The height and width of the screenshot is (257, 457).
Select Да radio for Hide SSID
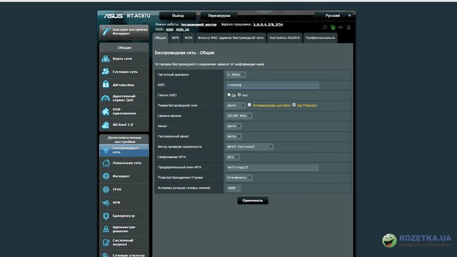coord(229,95)
